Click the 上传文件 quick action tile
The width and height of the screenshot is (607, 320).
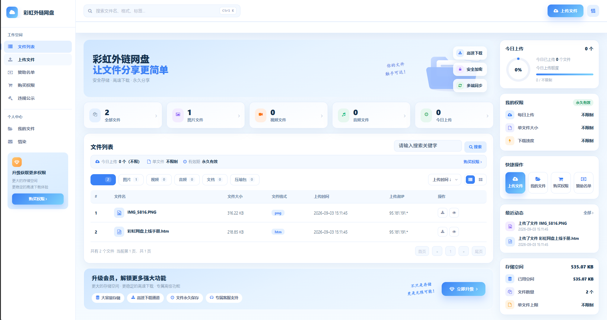[x=515, y=183]
